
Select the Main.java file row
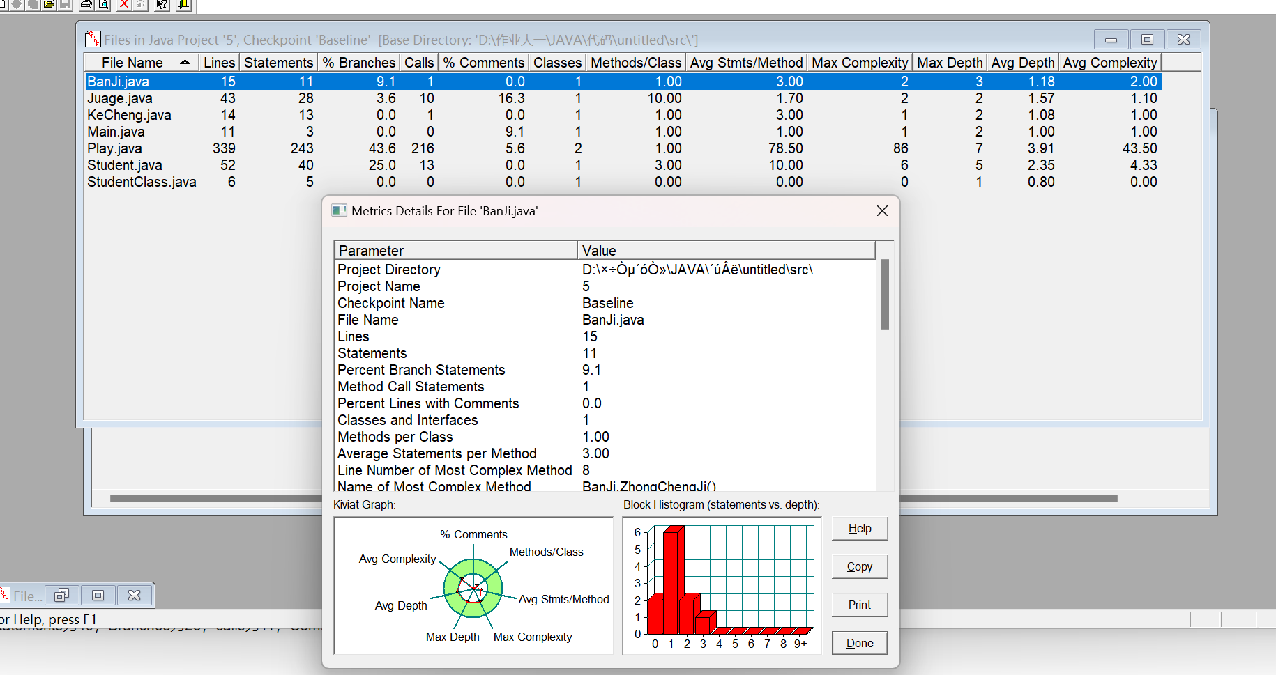pos(623,132)
